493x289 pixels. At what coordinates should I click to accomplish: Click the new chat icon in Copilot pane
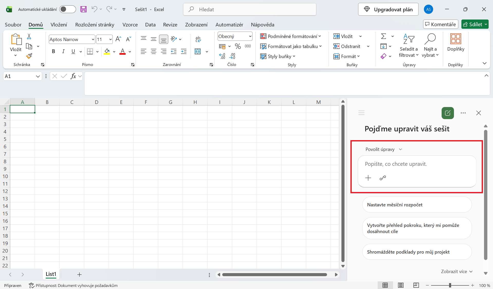coord(448,113)
